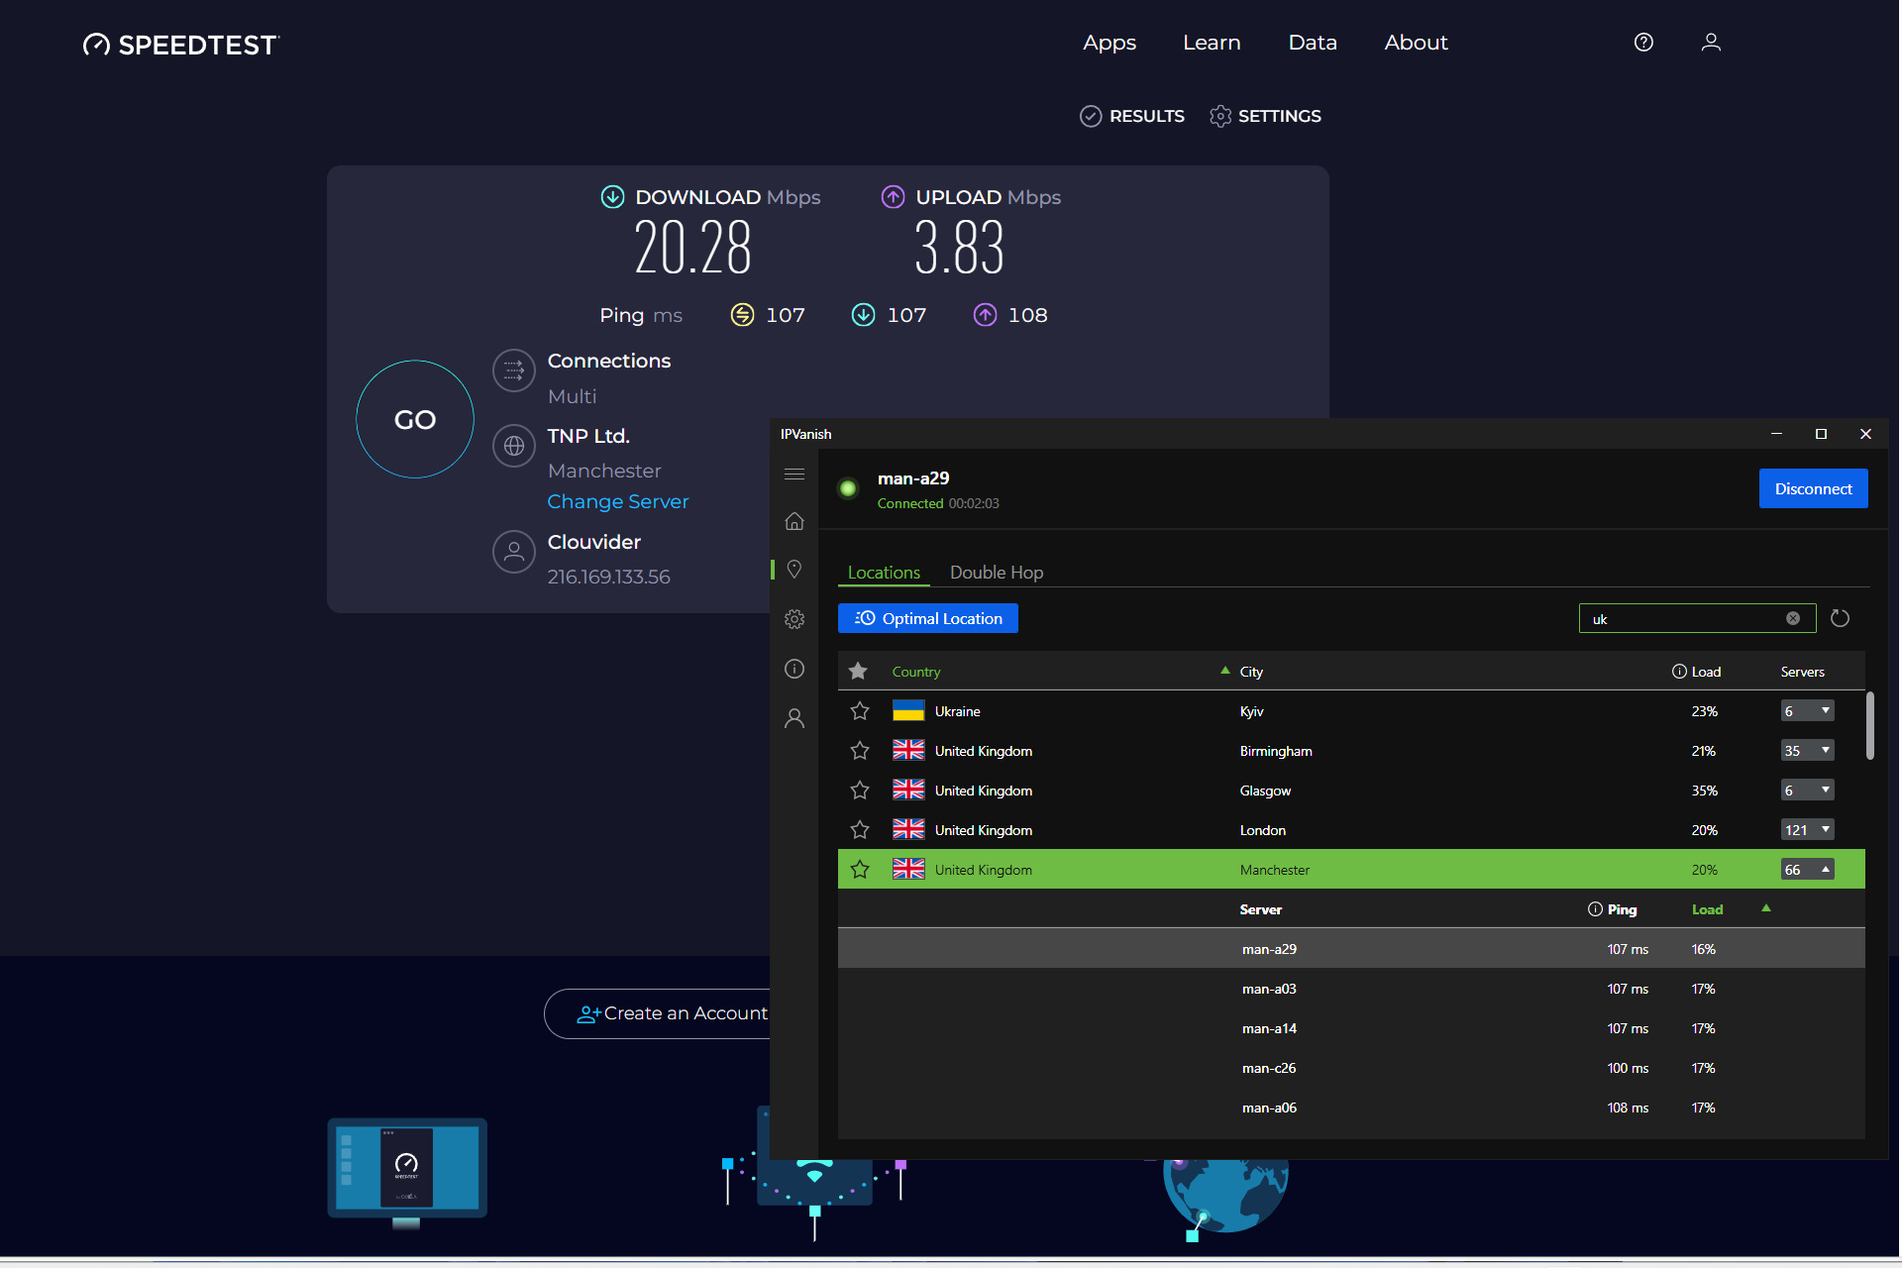Click the IPVanish settings gear icon
Viewport: 1902px width, 1268px height.
[795, 618]
